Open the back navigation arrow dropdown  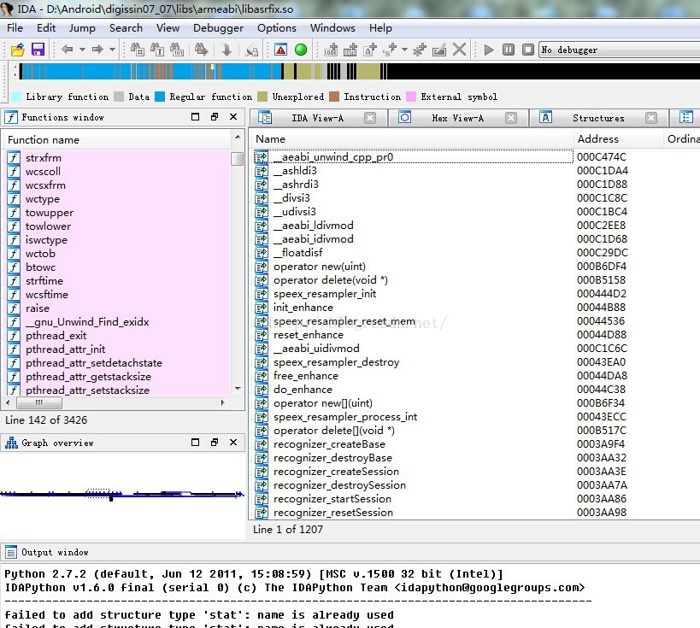82,50
